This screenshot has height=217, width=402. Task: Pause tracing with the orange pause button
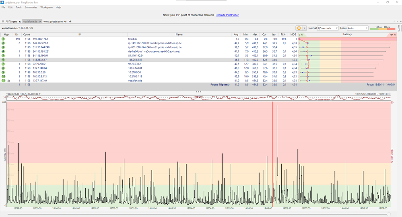click(299, 28)
